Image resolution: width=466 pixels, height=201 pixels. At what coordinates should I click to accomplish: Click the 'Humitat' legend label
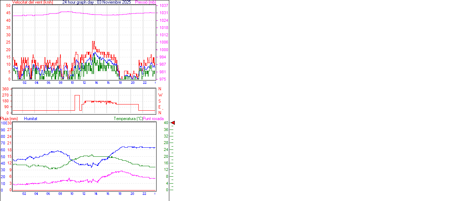coord(31,119)
